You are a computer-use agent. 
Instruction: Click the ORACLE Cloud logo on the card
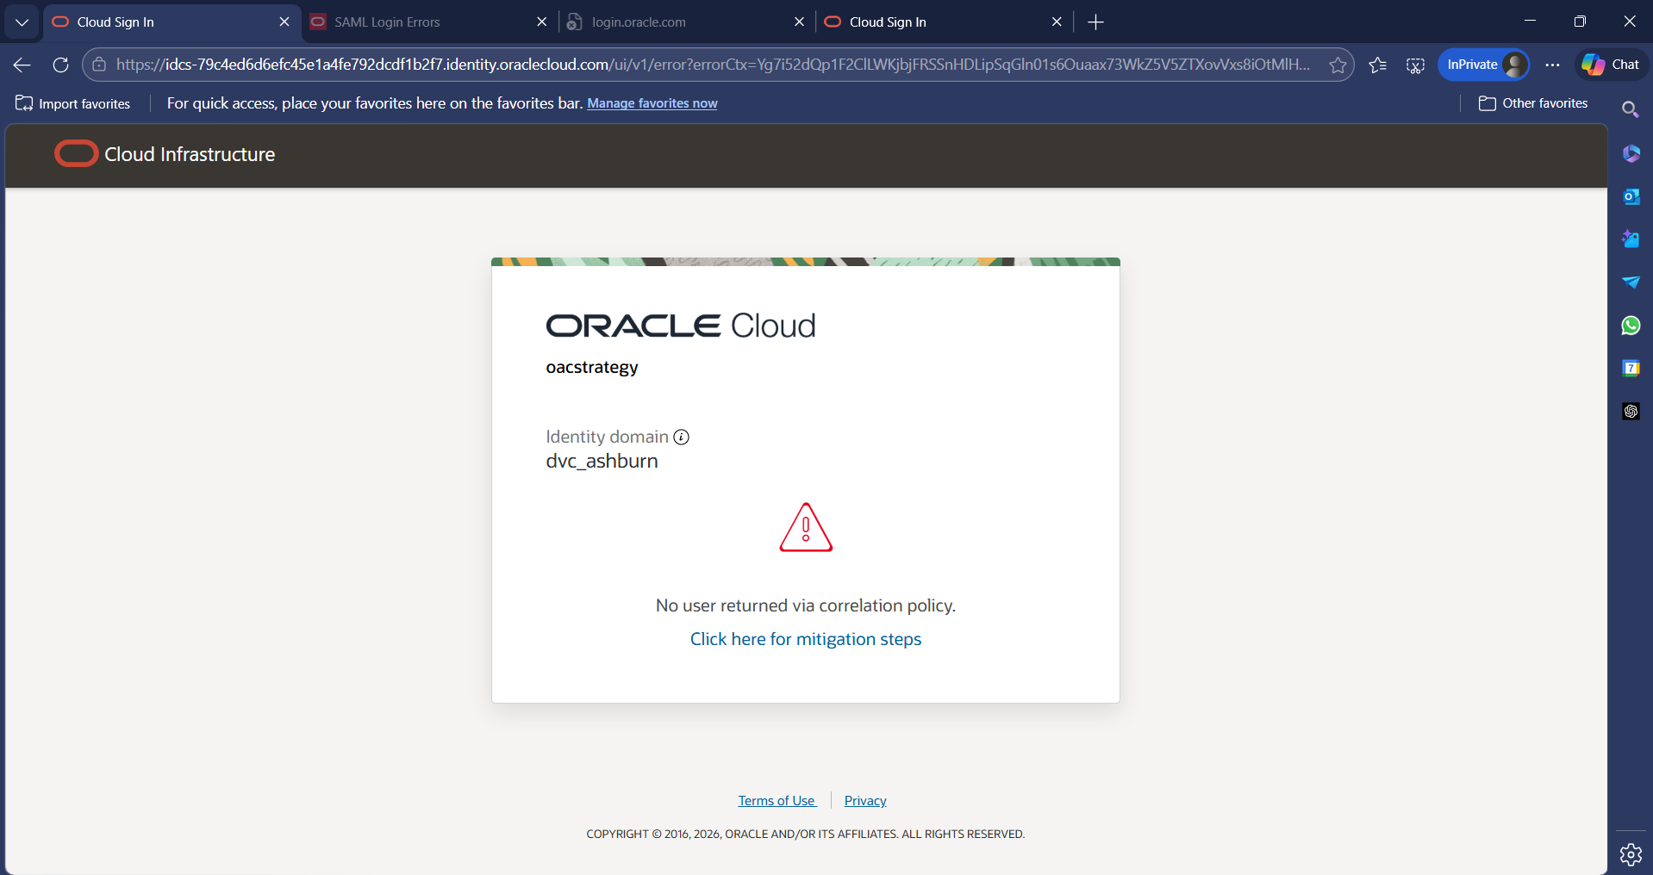click(x=681, y=326)
